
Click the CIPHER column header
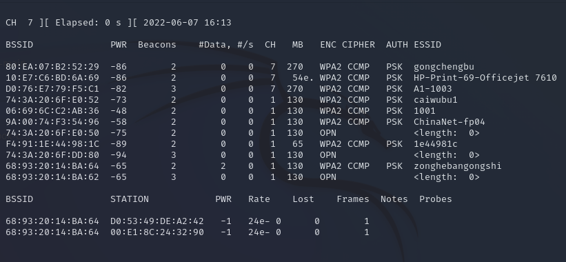(358, 45)
